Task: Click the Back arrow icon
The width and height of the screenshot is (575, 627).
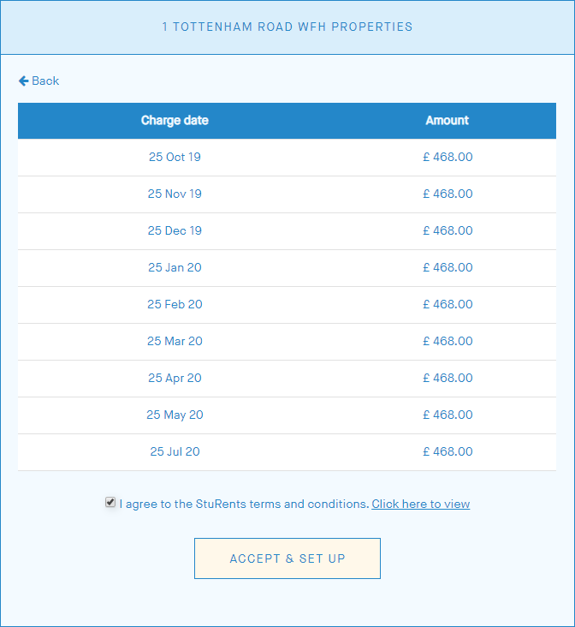Action: coord(23,81)
